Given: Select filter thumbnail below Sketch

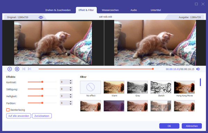Looking at the screenshot, I should (x=161, y=106).
